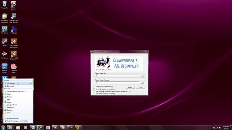Open My Identity Protection desktop icon
This screenshot has height=130, width=232.
4,18
